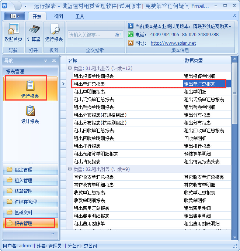This screenshot has width=240, height=251.
Task: Launch the 计算器 calculator tool
Action: coord(34,33)
